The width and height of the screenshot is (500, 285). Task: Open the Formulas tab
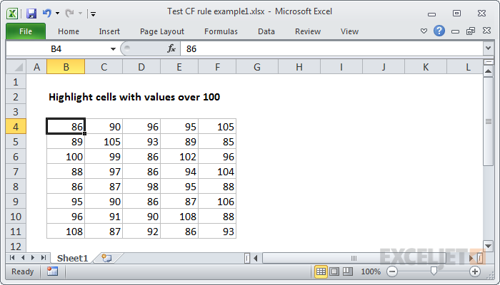click(x=221, y=31)
